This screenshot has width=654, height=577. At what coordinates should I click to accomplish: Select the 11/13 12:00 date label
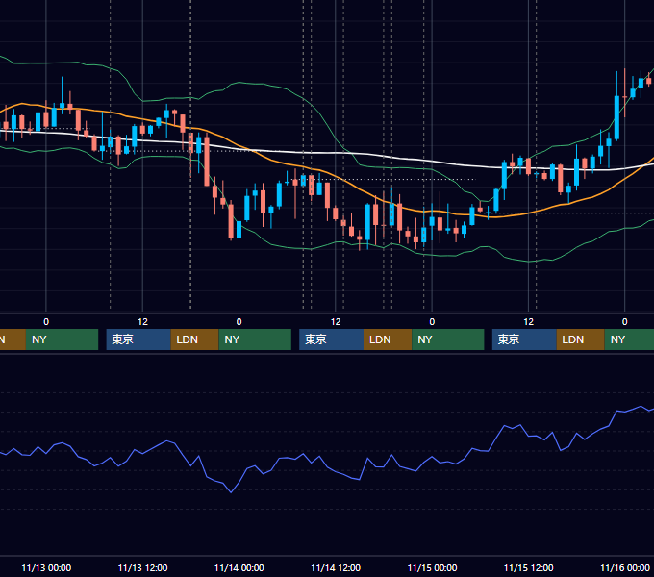click(x=142, y=567)
